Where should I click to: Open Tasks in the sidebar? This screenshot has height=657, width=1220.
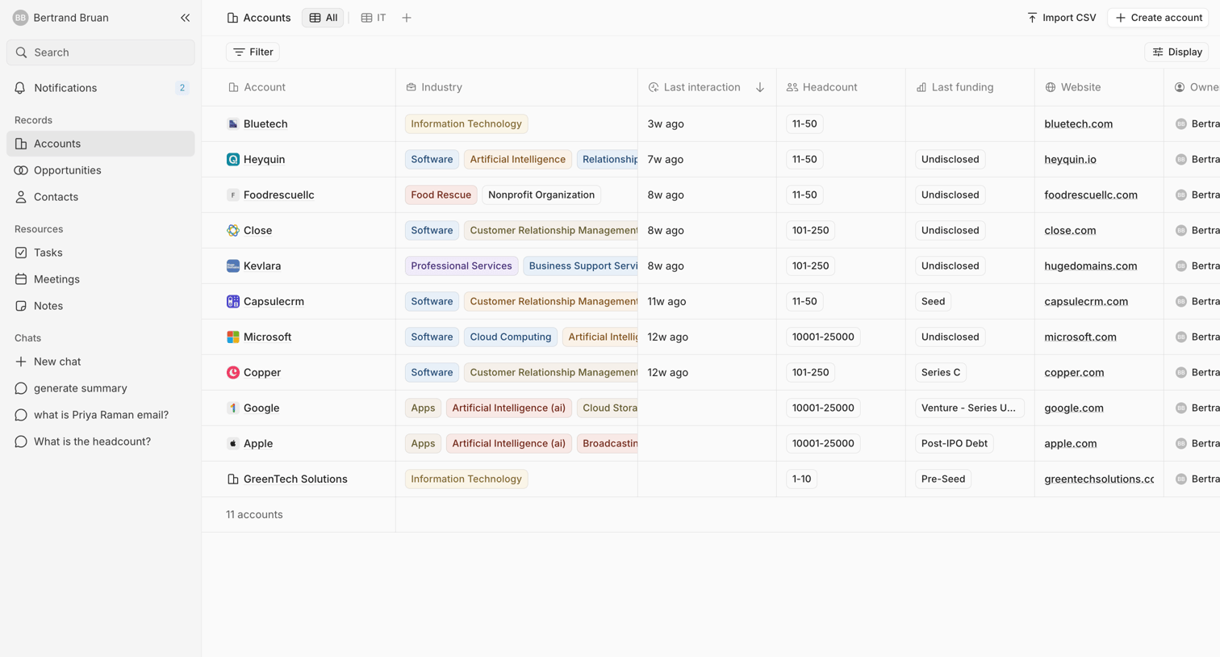tap(101, 253)
